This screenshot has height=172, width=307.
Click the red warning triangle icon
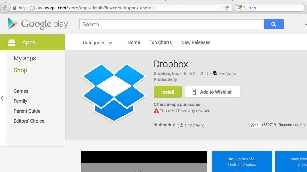(x=156, y=111)
